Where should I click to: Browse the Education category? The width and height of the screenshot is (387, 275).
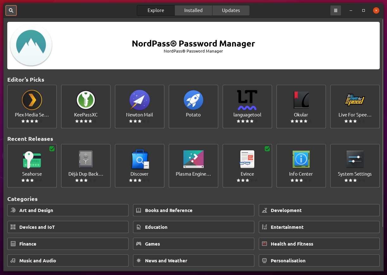coord(193,227)
